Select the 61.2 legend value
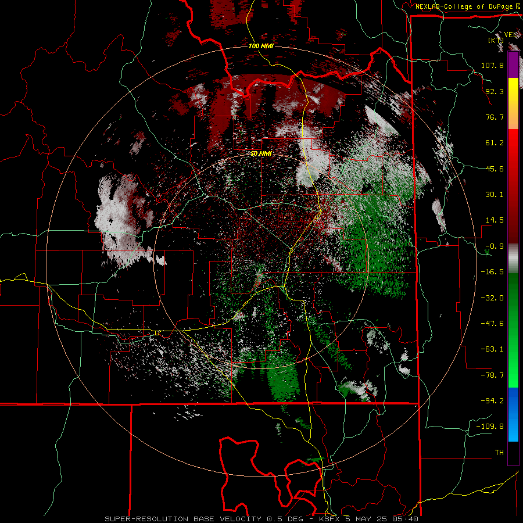Image resolution: width=523 pixels, height=523 pixels. pyautogui.click(x=495, y=143)
